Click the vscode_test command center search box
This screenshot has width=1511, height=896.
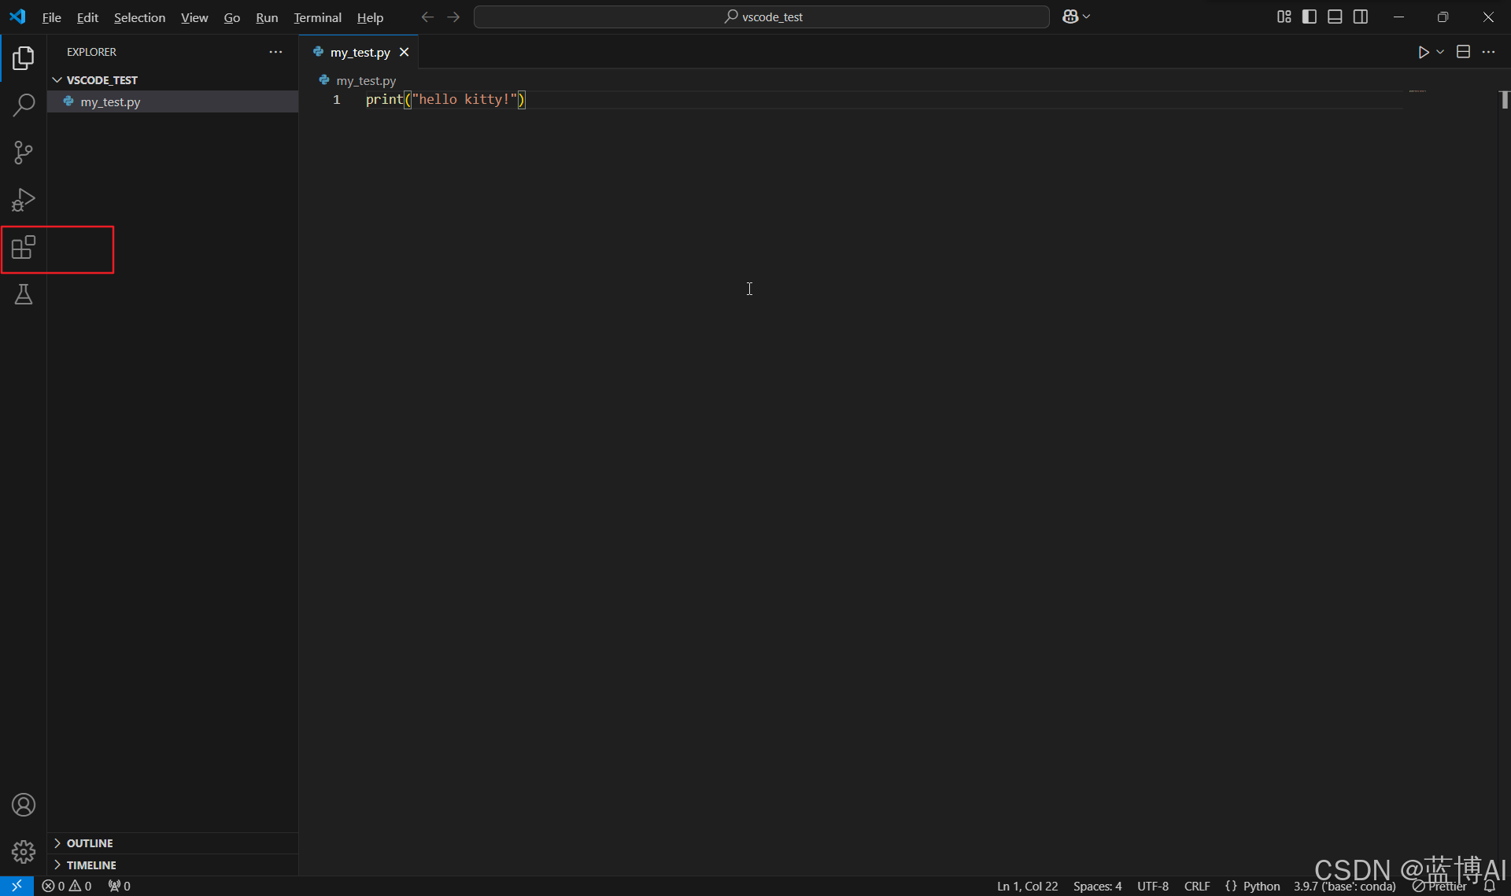[x=761, y=17]
